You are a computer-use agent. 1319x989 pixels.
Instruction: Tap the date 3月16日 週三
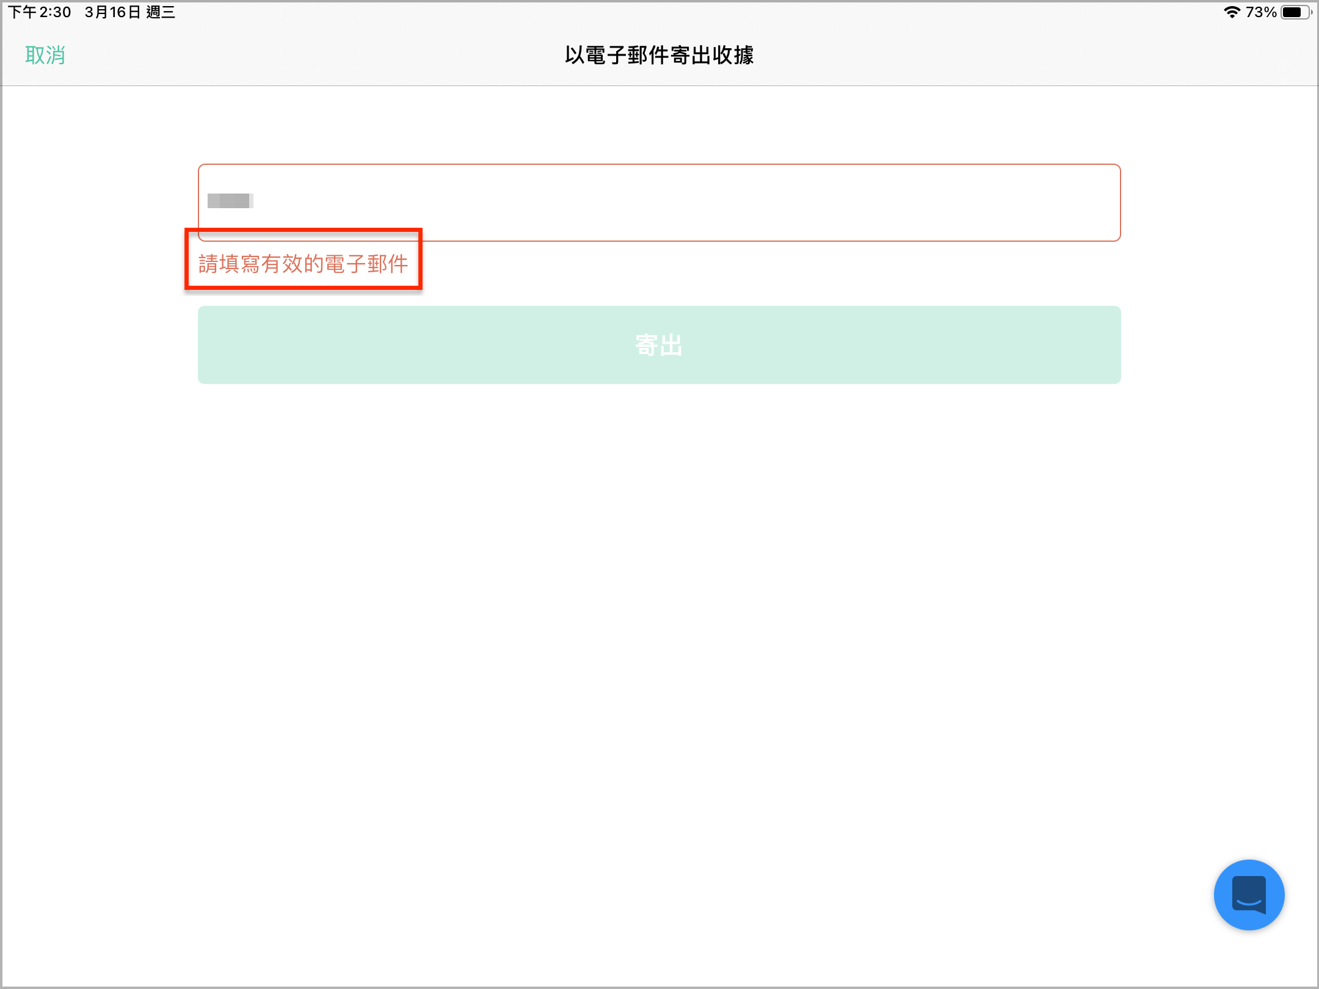click(x=130, y=12)
